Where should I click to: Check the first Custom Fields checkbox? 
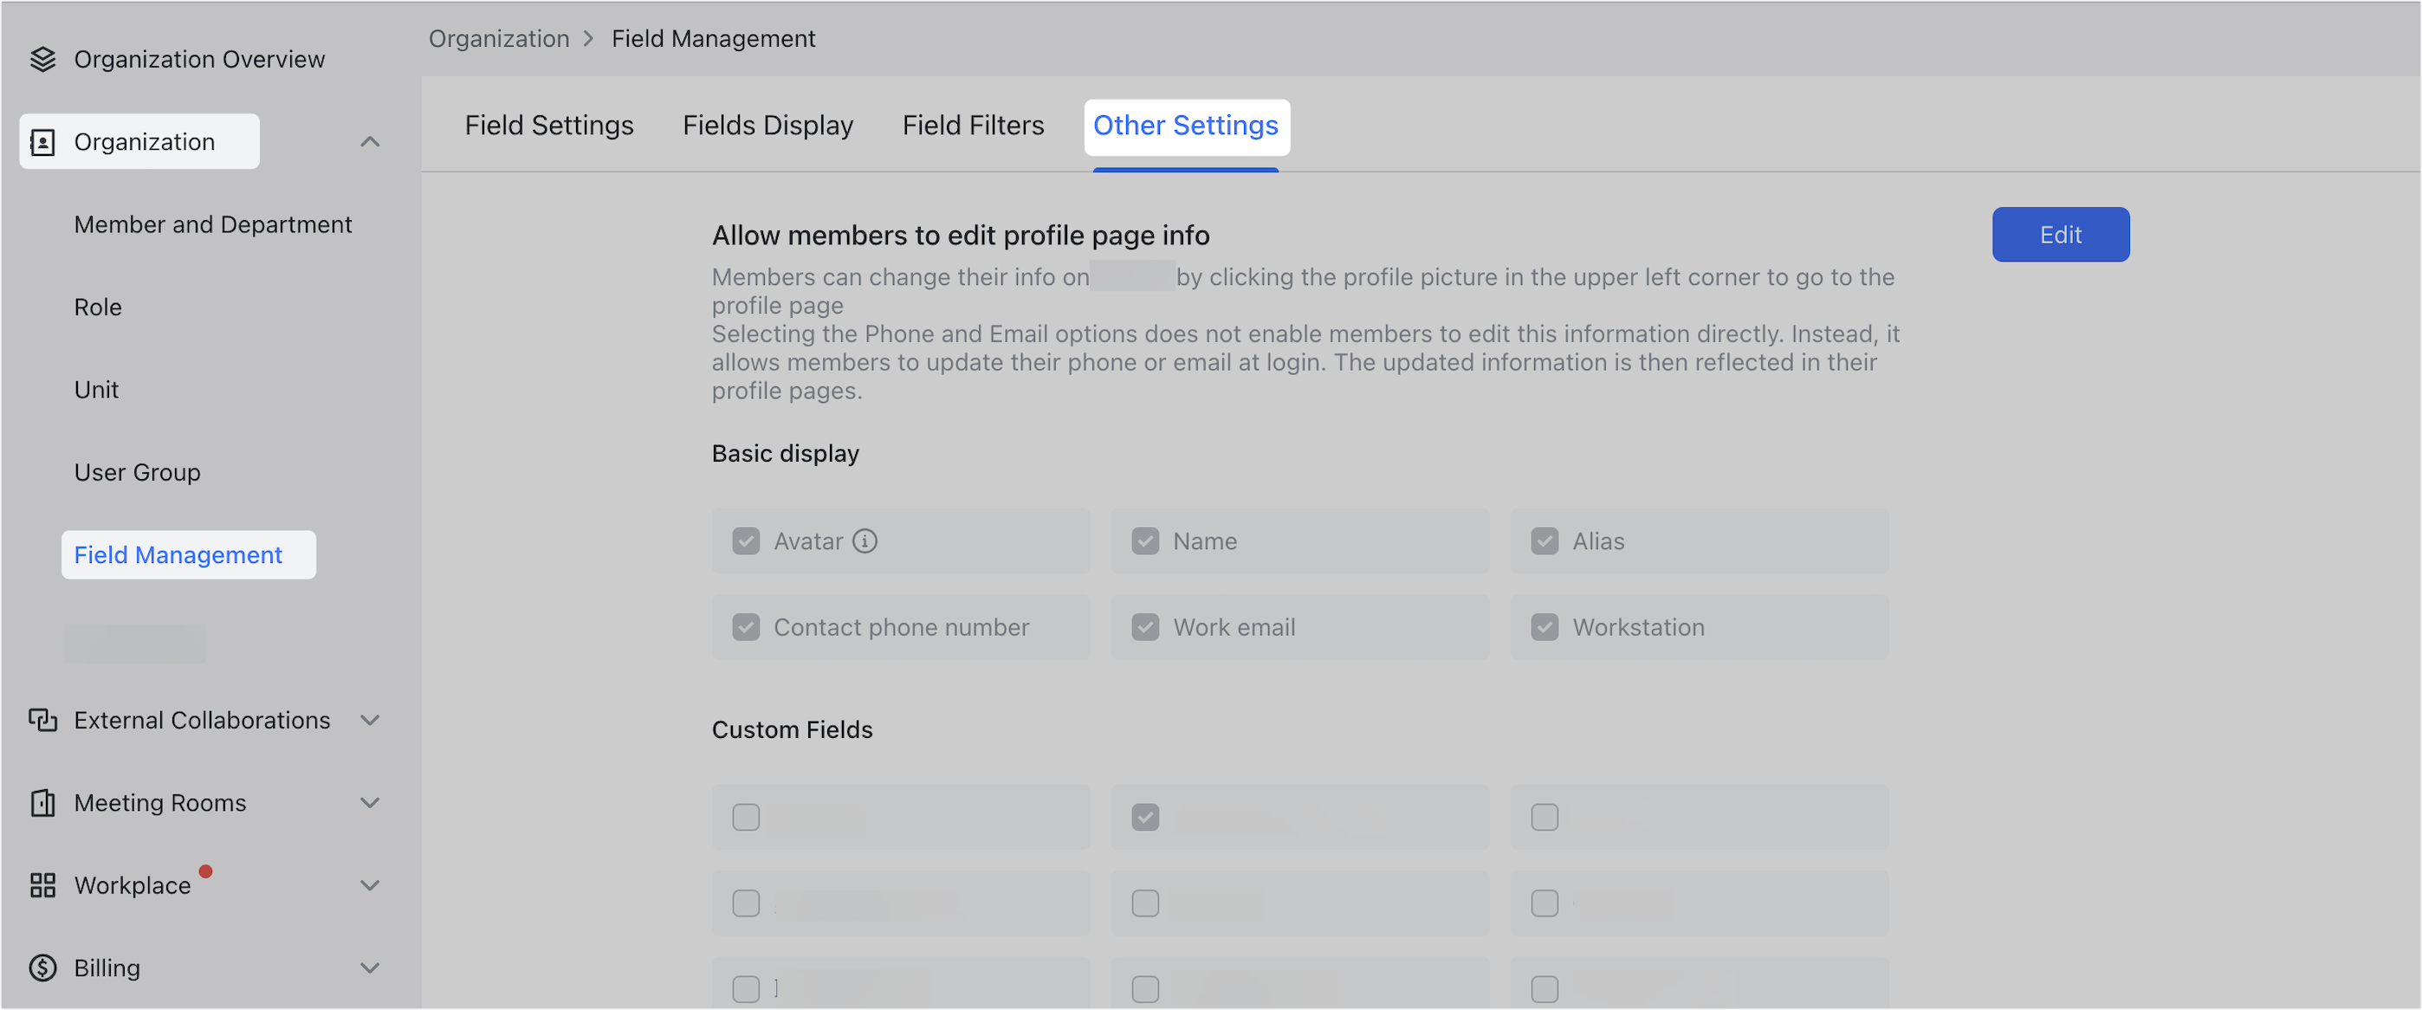pos(746,817)
